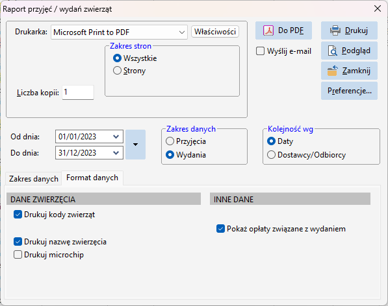Enable Drukuj microchip option
The width and height of the screenshot is (388, 306).
(18, 255)
